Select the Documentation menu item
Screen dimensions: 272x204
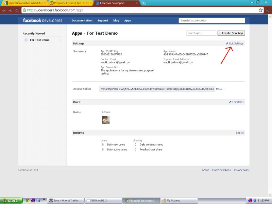(82, 20)
